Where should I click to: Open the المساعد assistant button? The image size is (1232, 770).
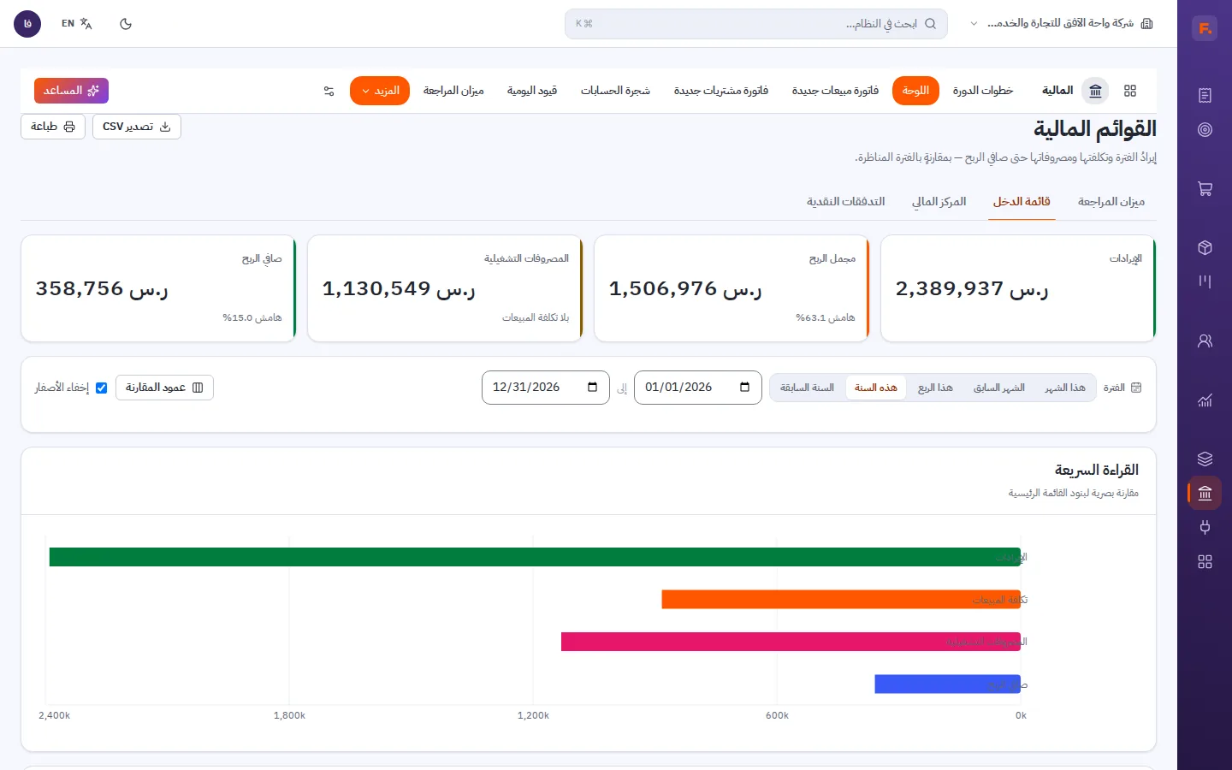tap(71, 91)
